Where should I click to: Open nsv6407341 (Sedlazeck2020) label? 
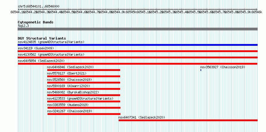coord(142,117)
